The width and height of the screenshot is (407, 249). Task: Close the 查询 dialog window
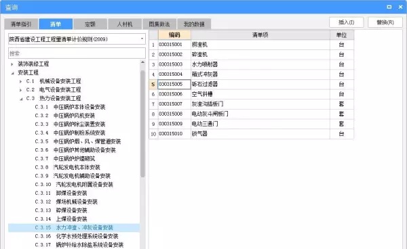tap(400, 7)
